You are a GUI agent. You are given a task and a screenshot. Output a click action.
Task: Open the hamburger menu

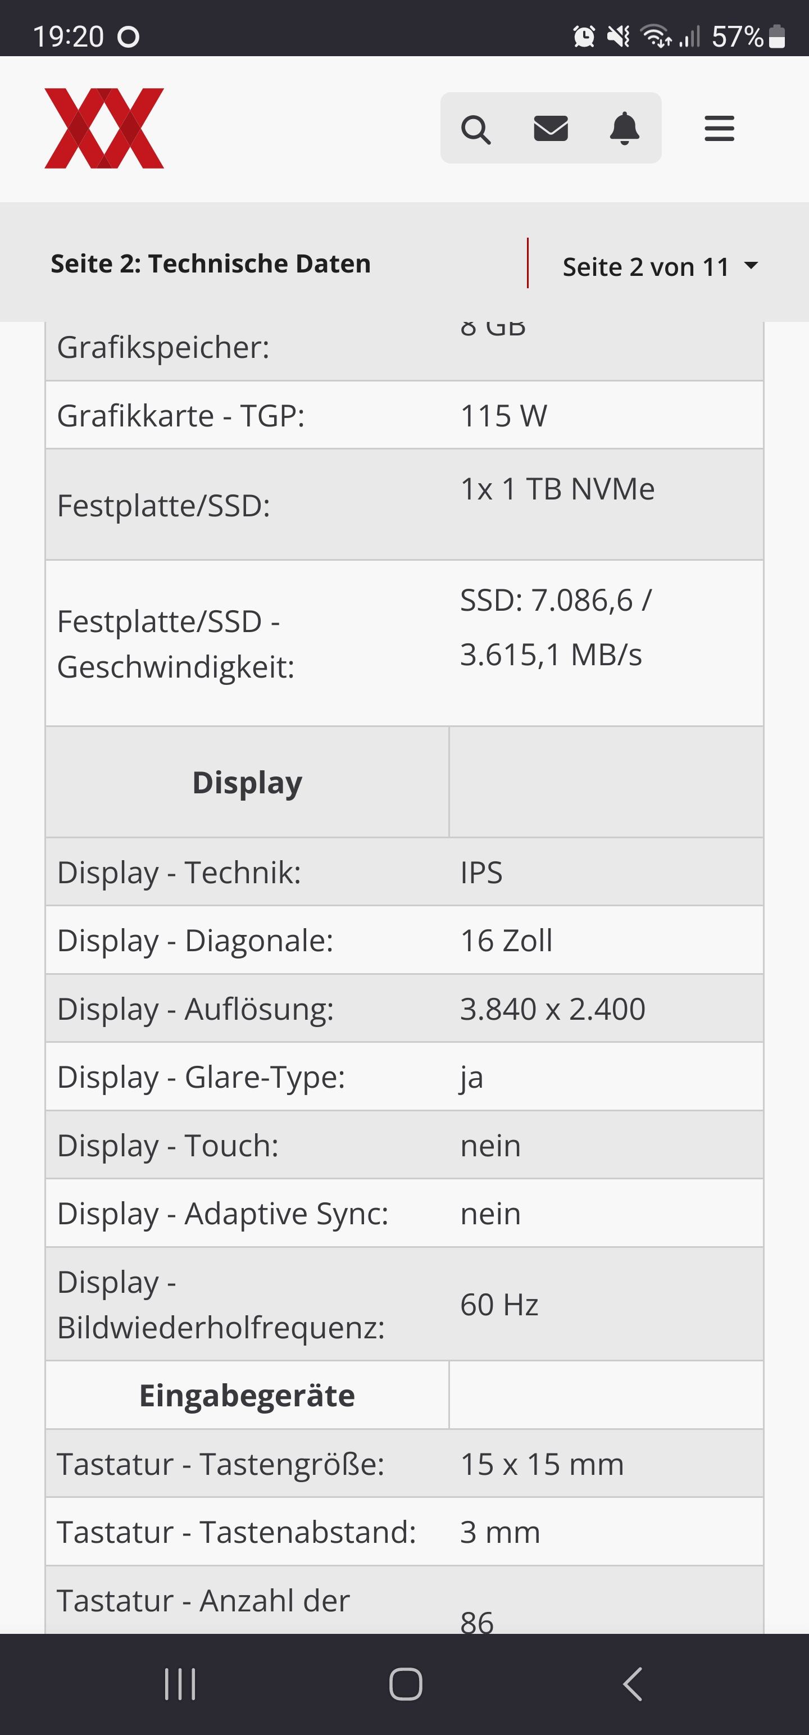pos(720,128)
